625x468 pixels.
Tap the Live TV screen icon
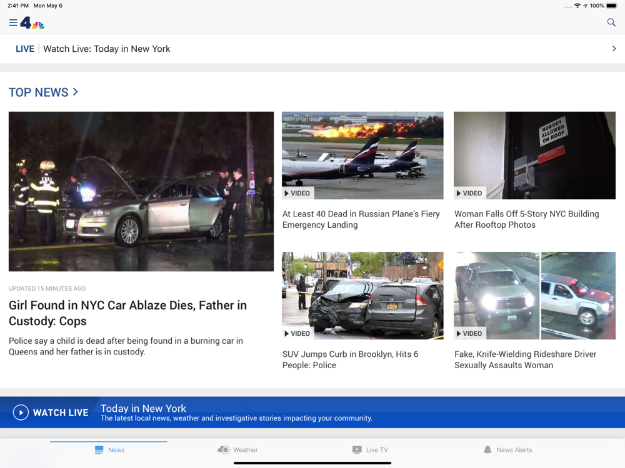click(357, 449)
